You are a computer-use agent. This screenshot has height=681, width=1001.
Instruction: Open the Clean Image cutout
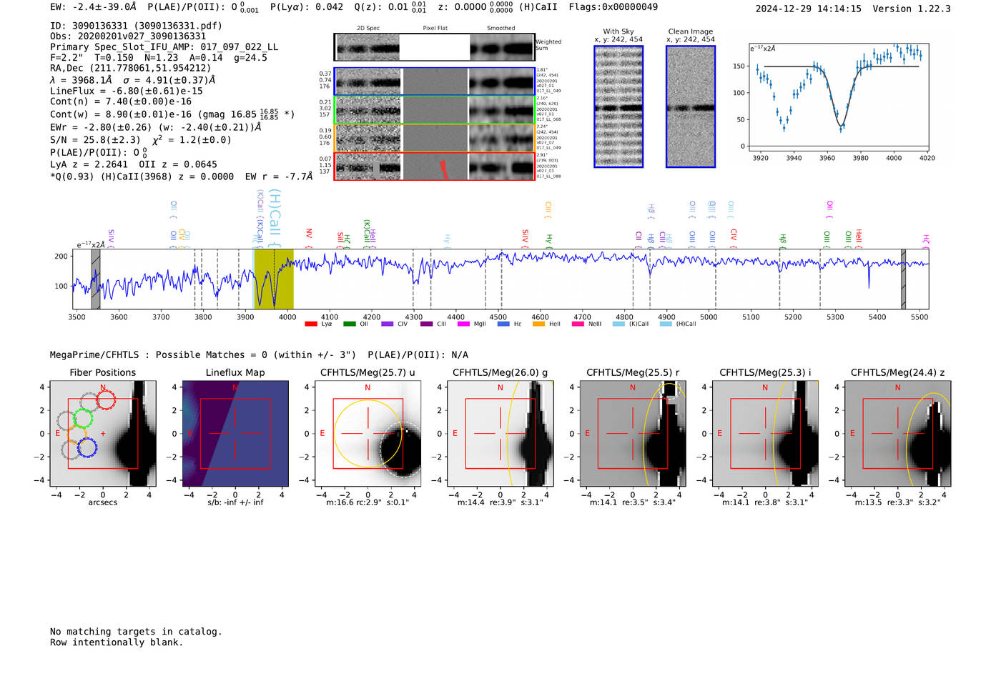[x=691, y=106]
